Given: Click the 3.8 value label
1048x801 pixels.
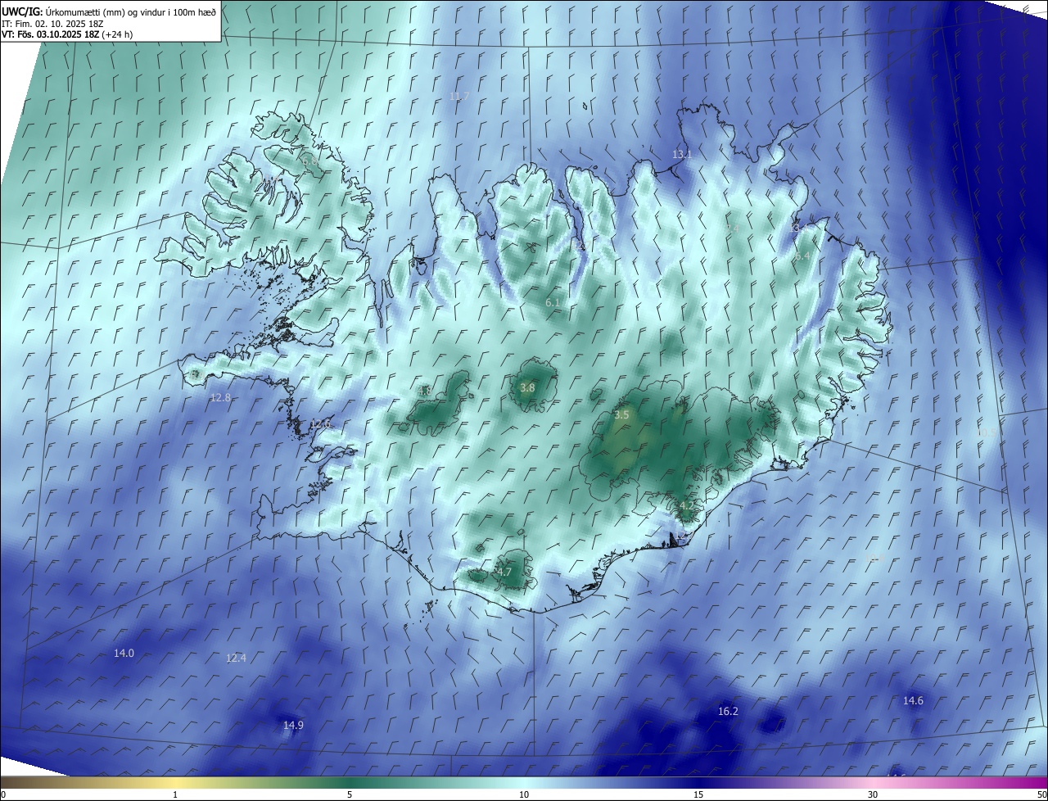Looking at the screenshot, I should tap(527, 388).
